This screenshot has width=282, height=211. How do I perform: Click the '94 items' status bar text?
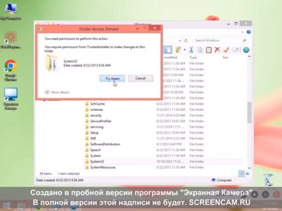(x=45, y=174)
